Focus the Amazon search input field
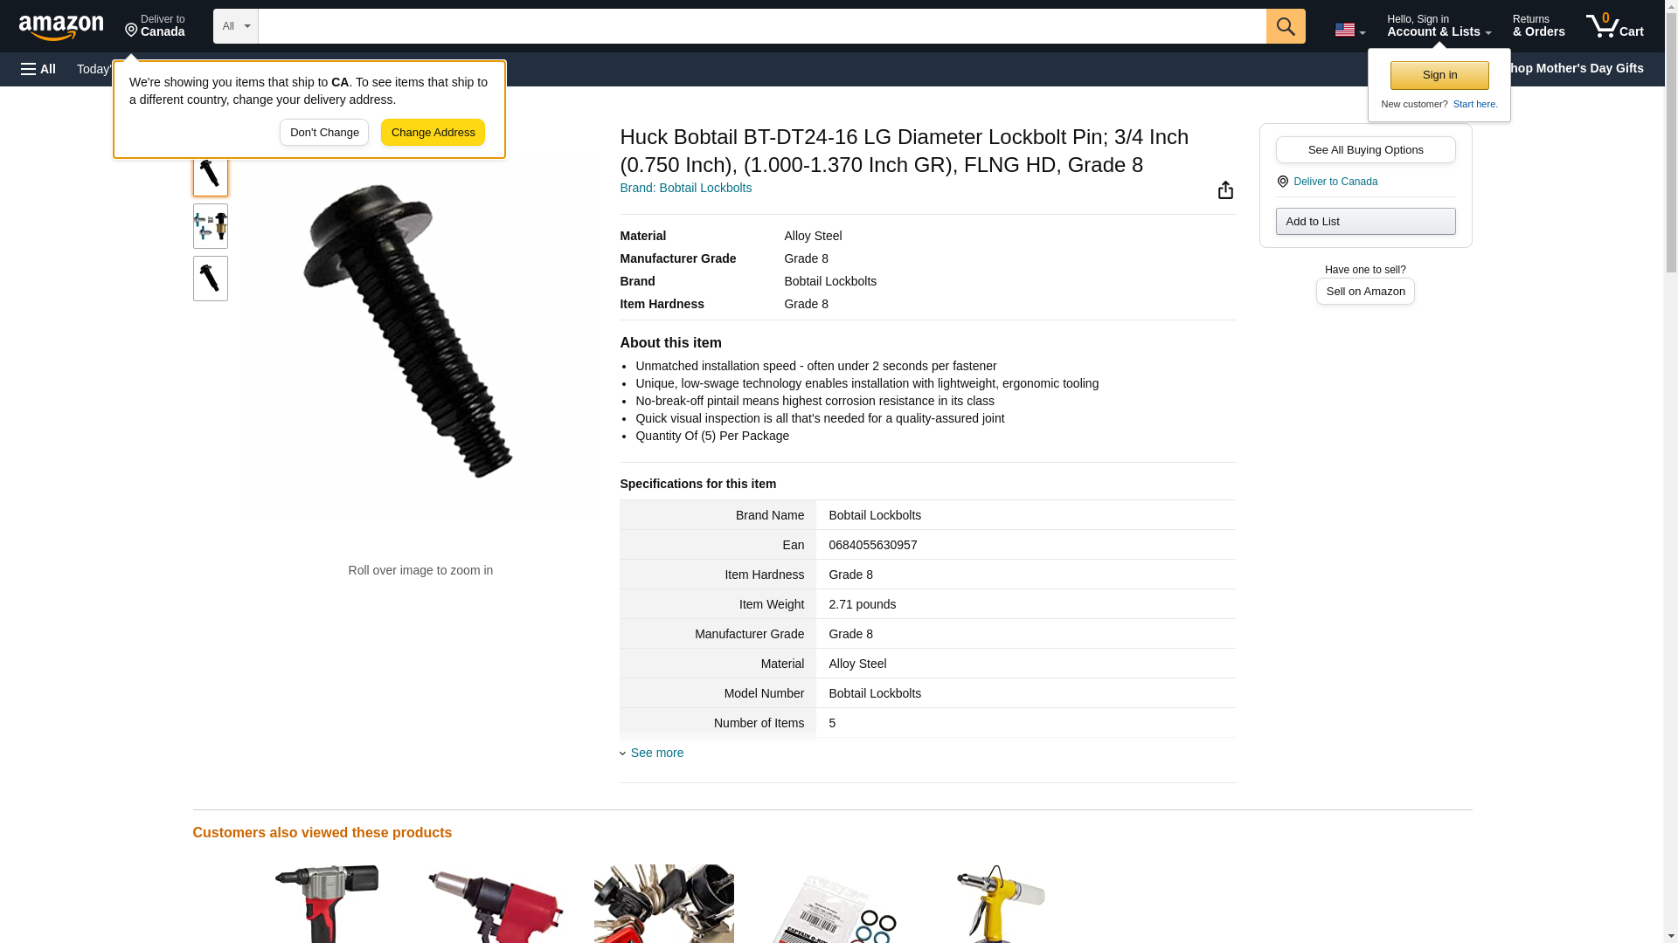Viewport: 1678px width, 943px height. click(762, 26)
